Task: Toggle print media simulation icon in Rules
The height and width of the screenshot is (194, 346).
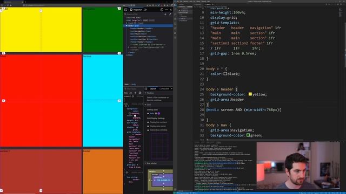Action: (x=140, y=93)
